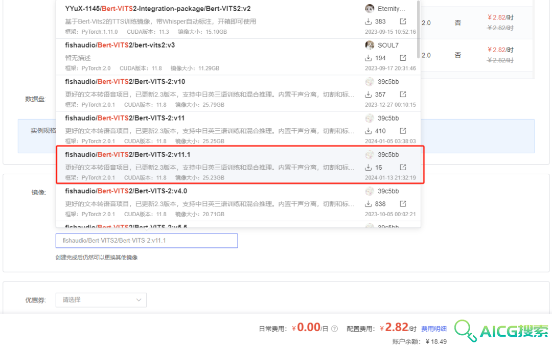Screen dimensions: 552x347
Task: Pick the Bert-VITS-2:v11 image option
Action: pyautogui.click(x=238, y=130)
